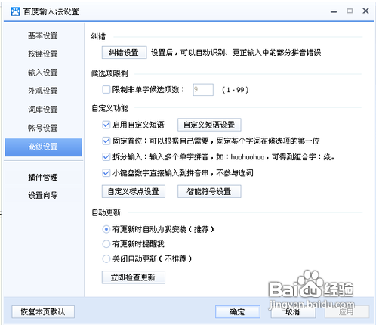Open 自定义短语设置 button
Image resolution: width=376 pixels, height=325 pixels.
click(209, 125)
